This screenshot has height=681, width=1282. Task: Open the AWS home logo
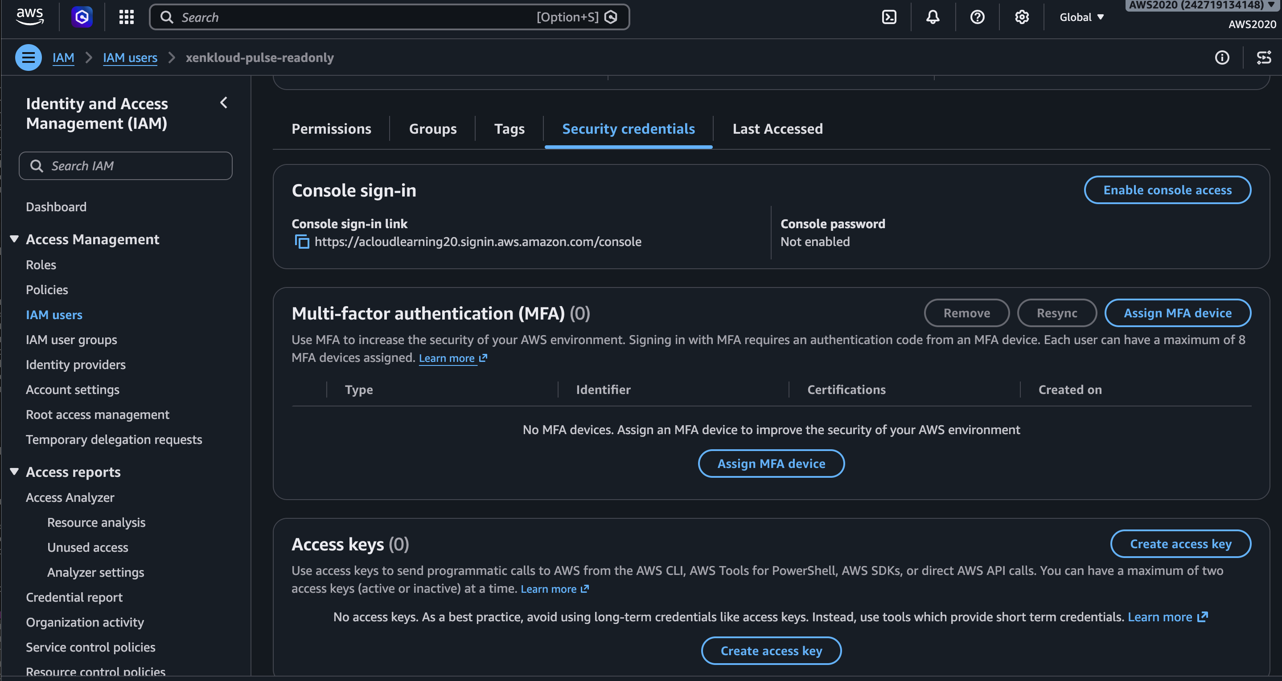(x=30, y=17)
